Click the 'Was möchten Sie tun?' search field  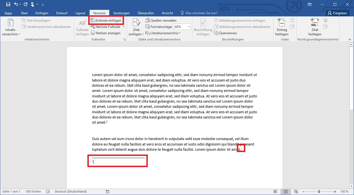[199, 13]
